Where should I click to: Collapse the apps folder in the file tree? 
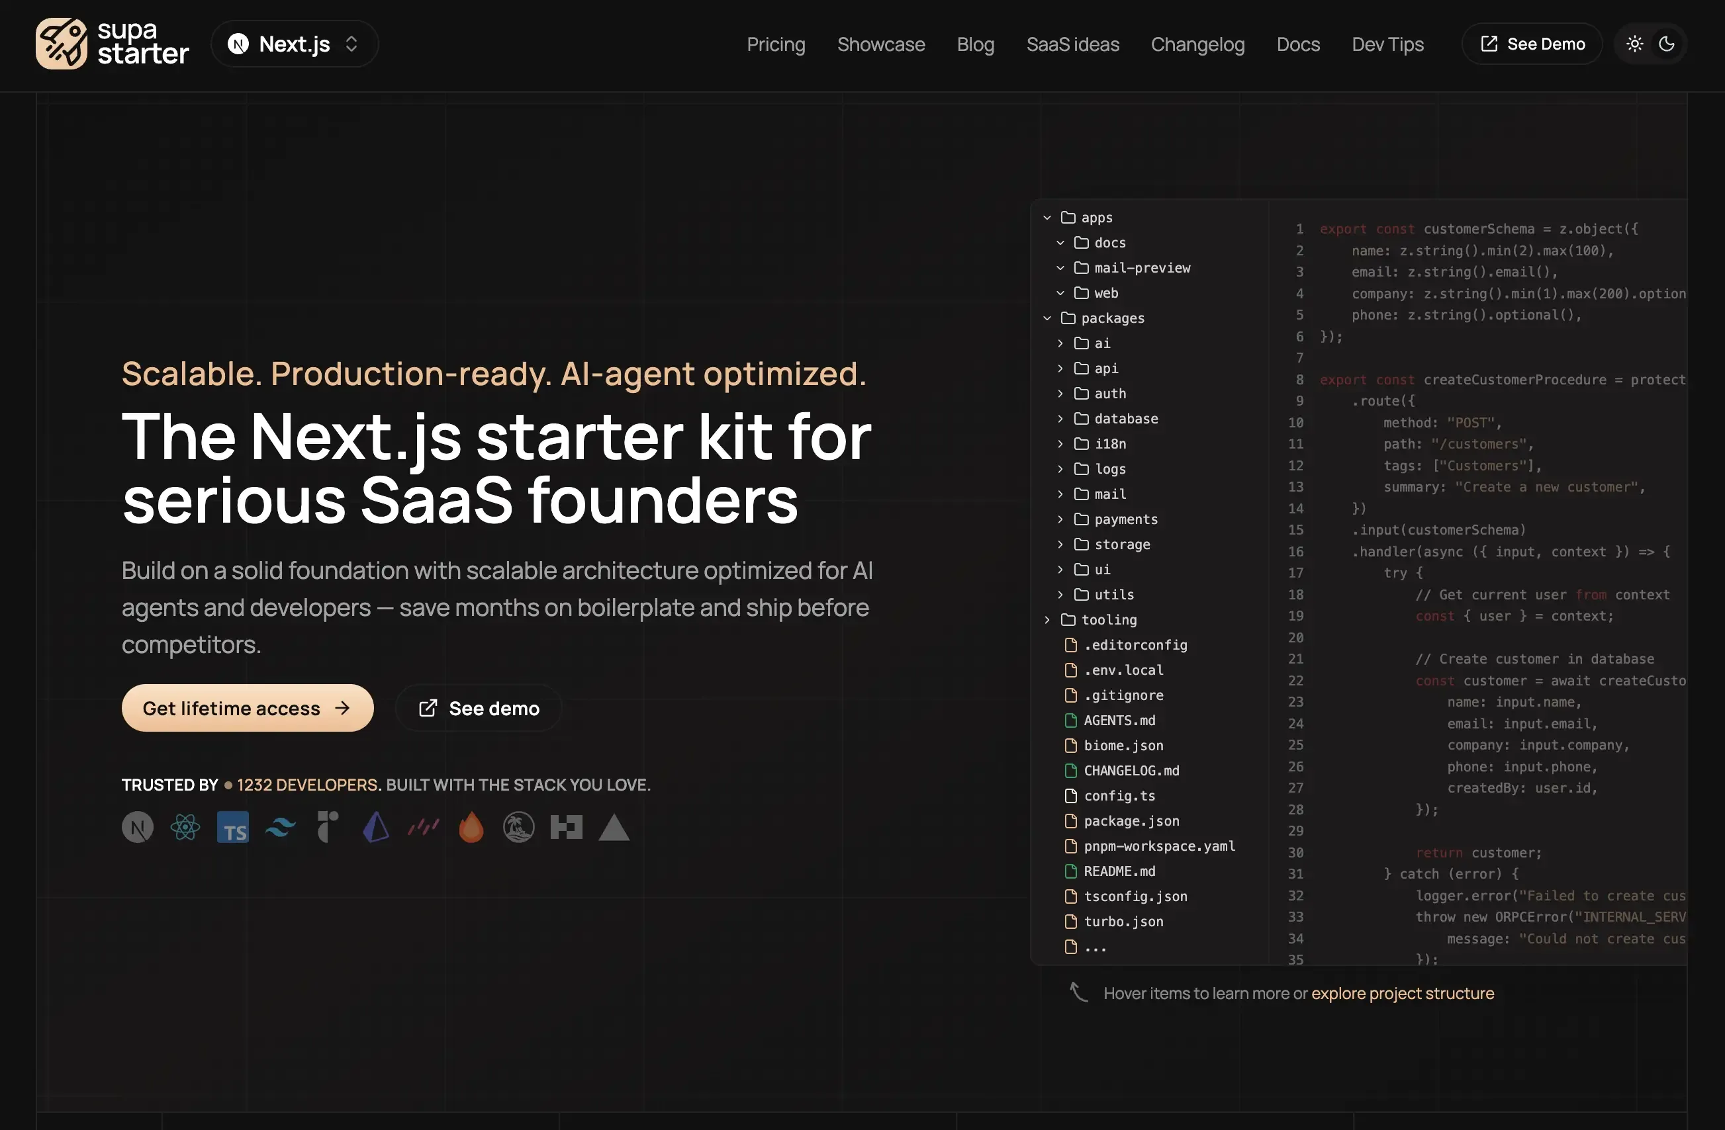click(1047, 216)
